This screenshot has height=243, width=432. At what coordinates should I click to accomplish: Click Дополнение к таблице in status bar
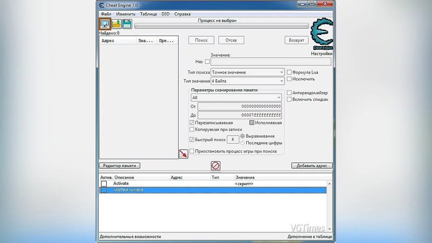[x=310, y=237]
